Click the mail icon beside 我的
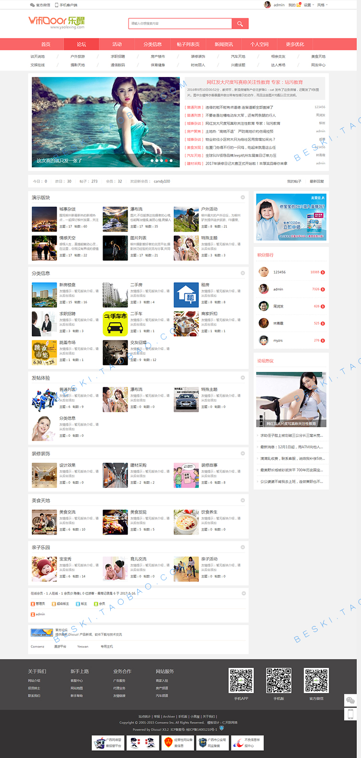 pos(298,5)
